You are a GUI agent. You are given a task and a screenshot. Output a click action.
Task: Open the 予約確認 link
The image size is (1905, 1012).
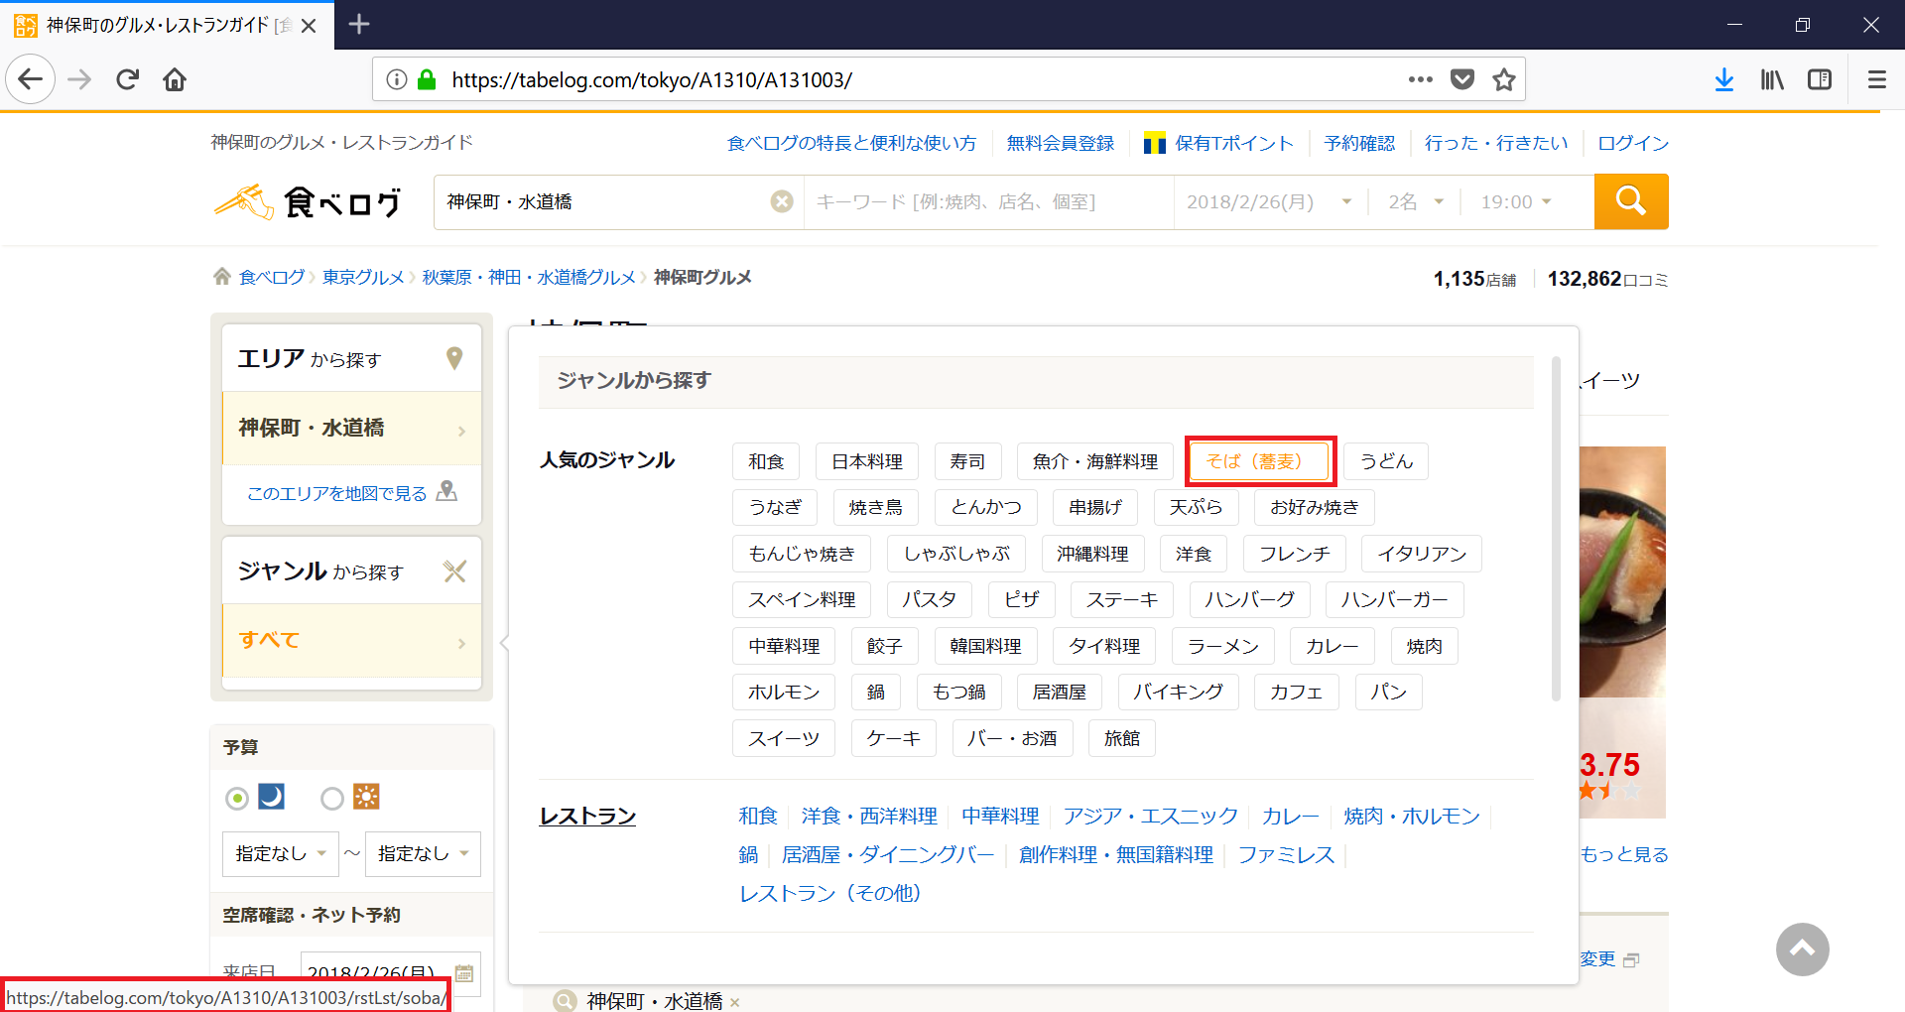coord(1359,143)
